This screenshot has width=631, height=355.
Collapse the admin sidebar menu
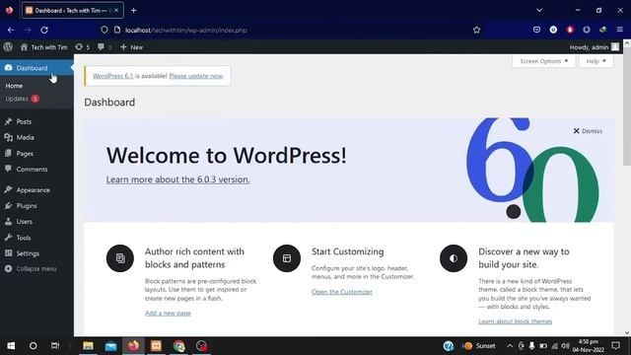(x=31, y=268)
